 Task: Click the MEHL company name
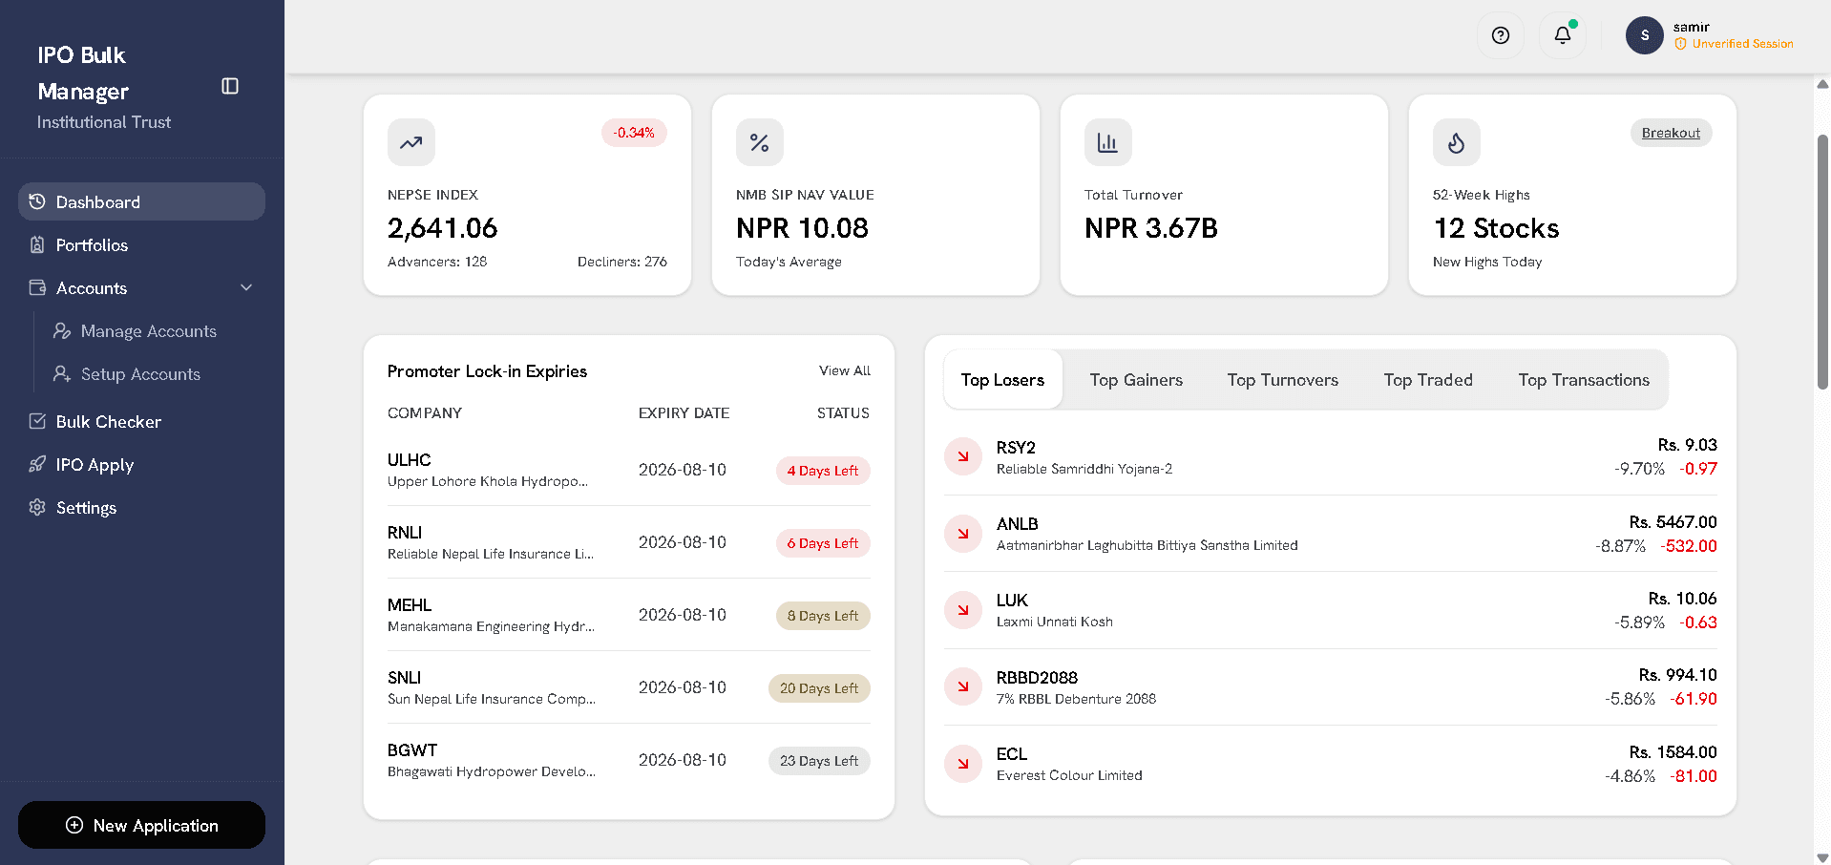point(410,604)
